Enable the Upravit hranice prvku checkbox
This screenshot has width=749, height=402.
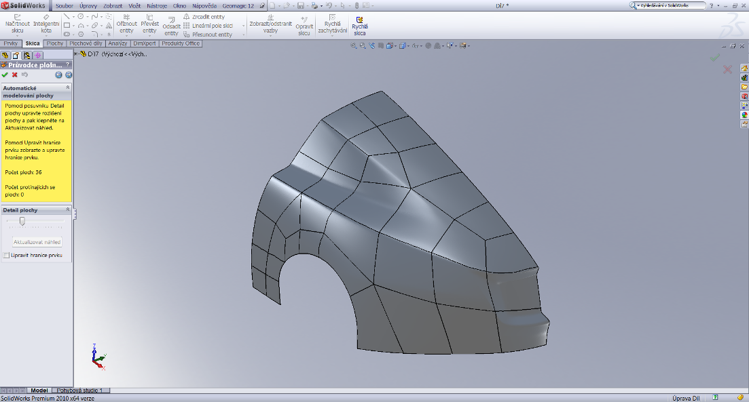[6, 256]
